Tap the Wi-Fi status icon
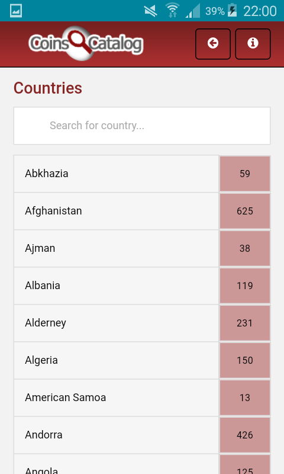The image size is (284, 474). tap(172, 11)
